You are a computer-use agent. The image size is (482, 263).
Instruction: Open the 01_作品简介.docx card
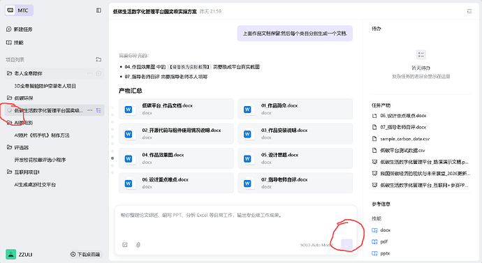[295, 109]
